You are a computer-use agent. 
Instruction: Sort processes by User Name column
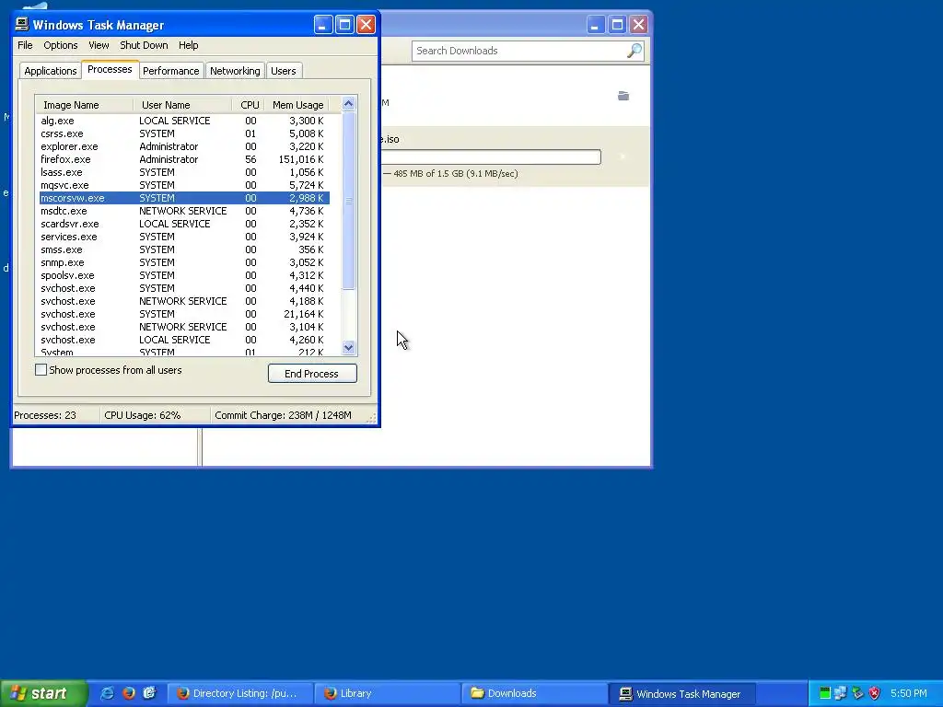coord(182,105)
